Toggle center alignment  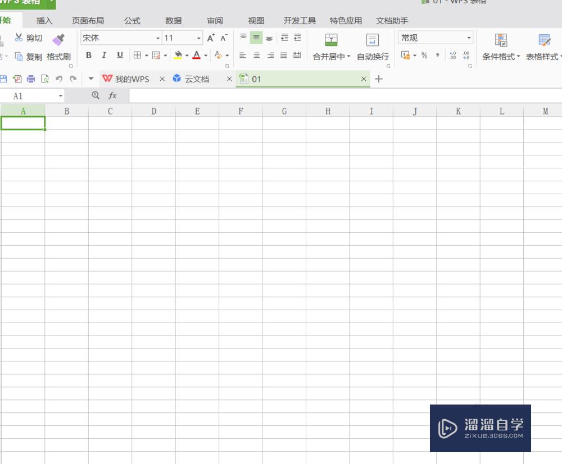(x=256, y=55)
